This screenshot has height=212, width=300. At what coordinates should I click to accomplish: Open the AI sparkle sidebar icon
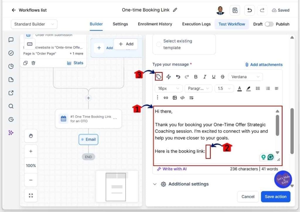[x=11, y=133]
